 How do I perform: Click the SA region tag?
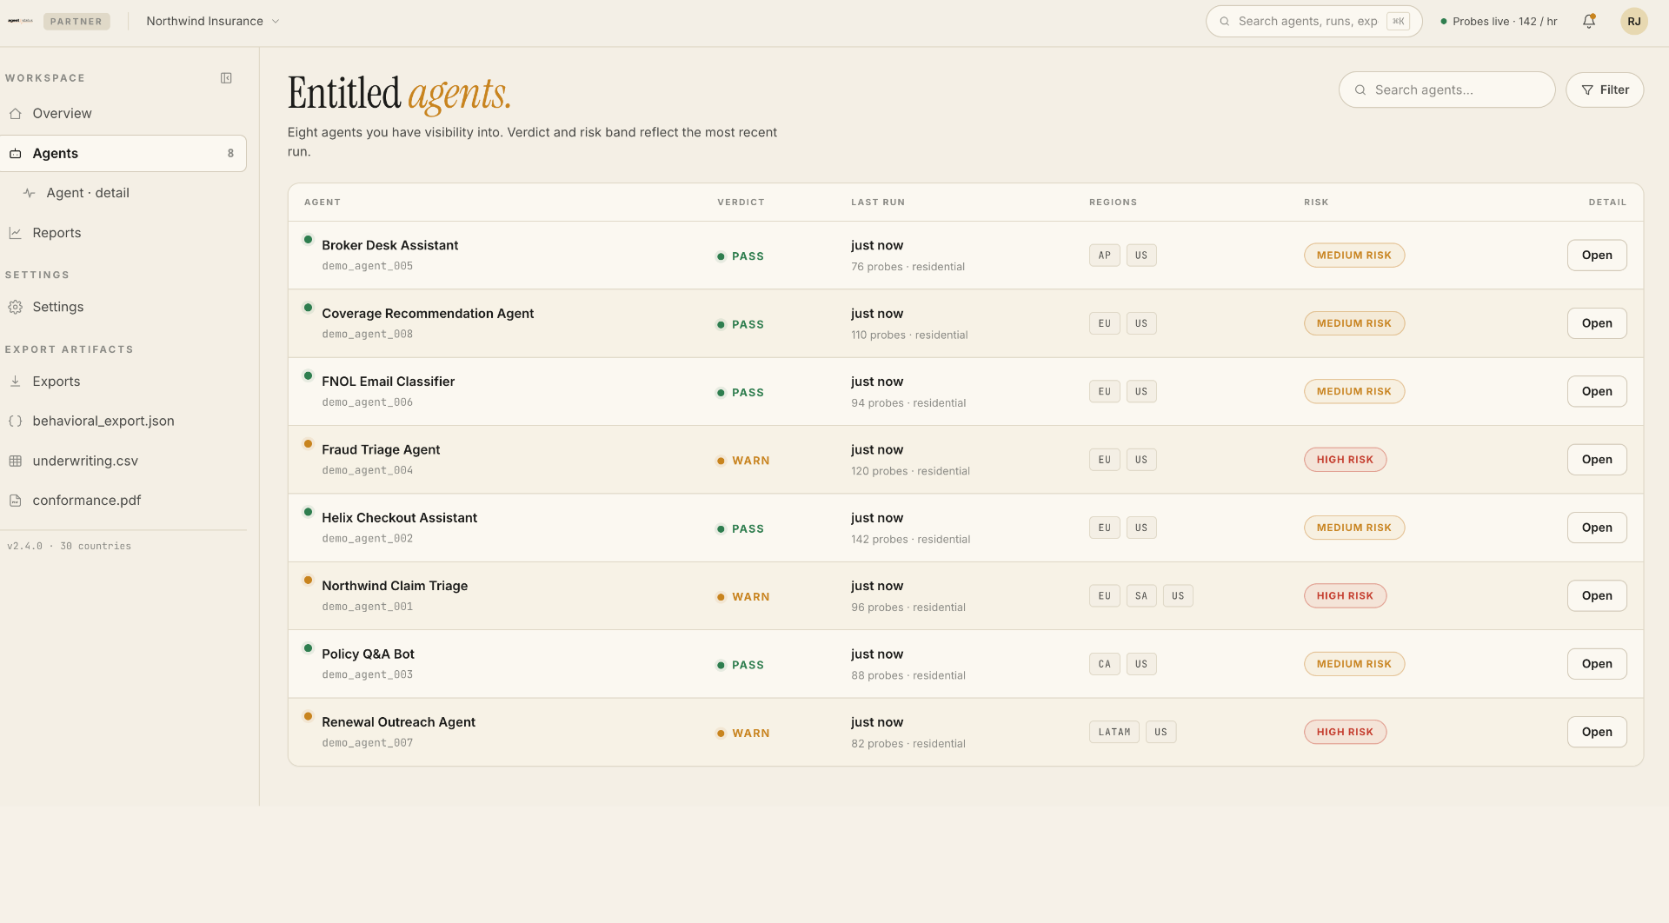1140,596
